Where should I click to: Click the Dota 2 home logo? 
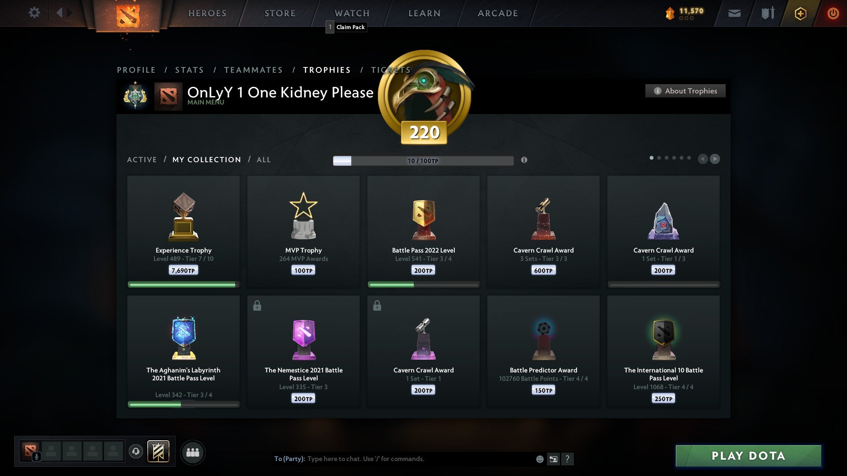127,15
